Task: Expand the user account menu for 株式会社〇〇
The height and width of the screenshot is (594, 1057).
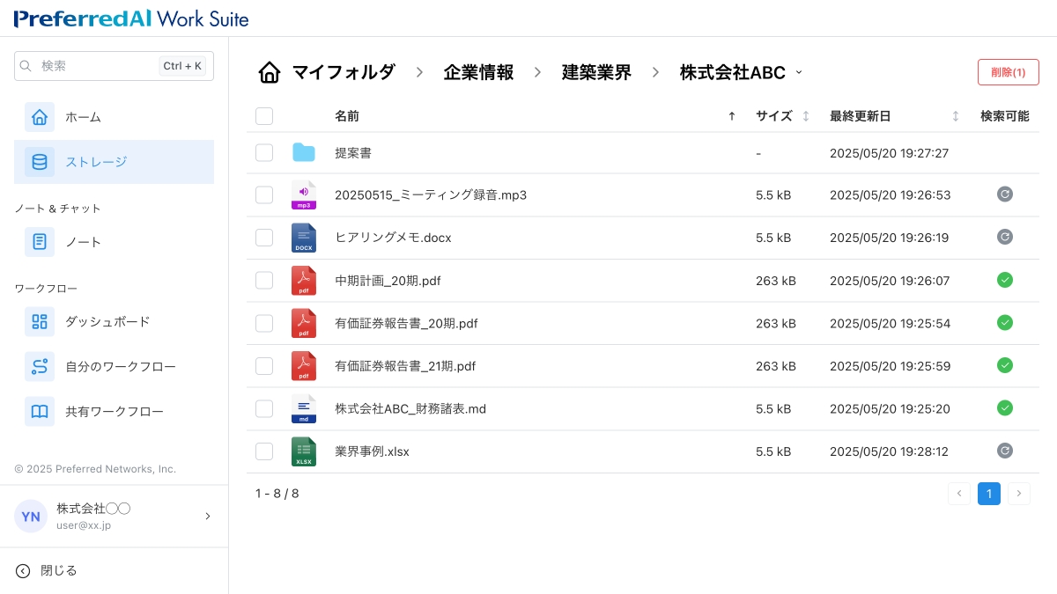Action: point(208,517)
